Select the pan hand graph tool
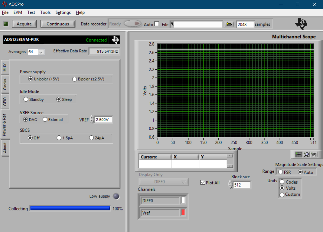The image size is (323, 232). click(x=314, y=154)
